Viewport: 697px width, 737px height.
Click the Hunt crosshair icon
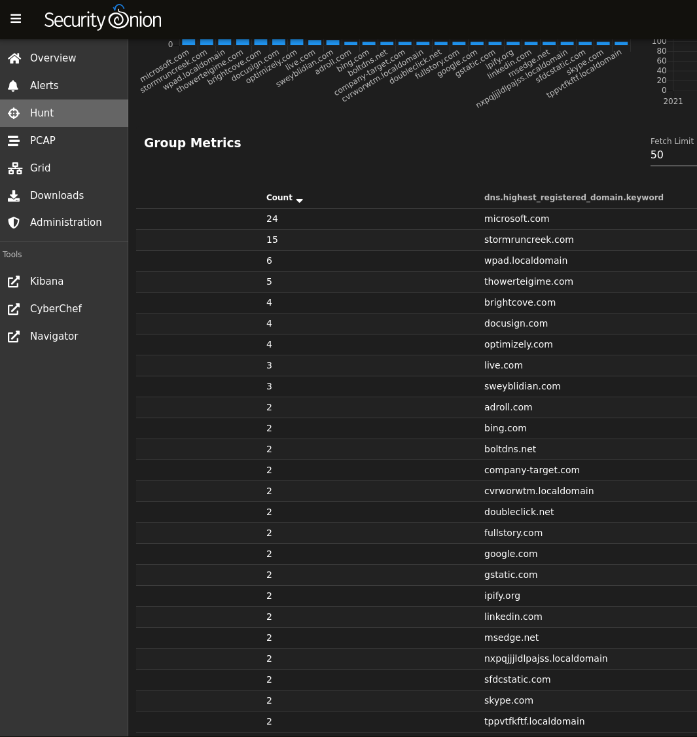coord(14,113)
